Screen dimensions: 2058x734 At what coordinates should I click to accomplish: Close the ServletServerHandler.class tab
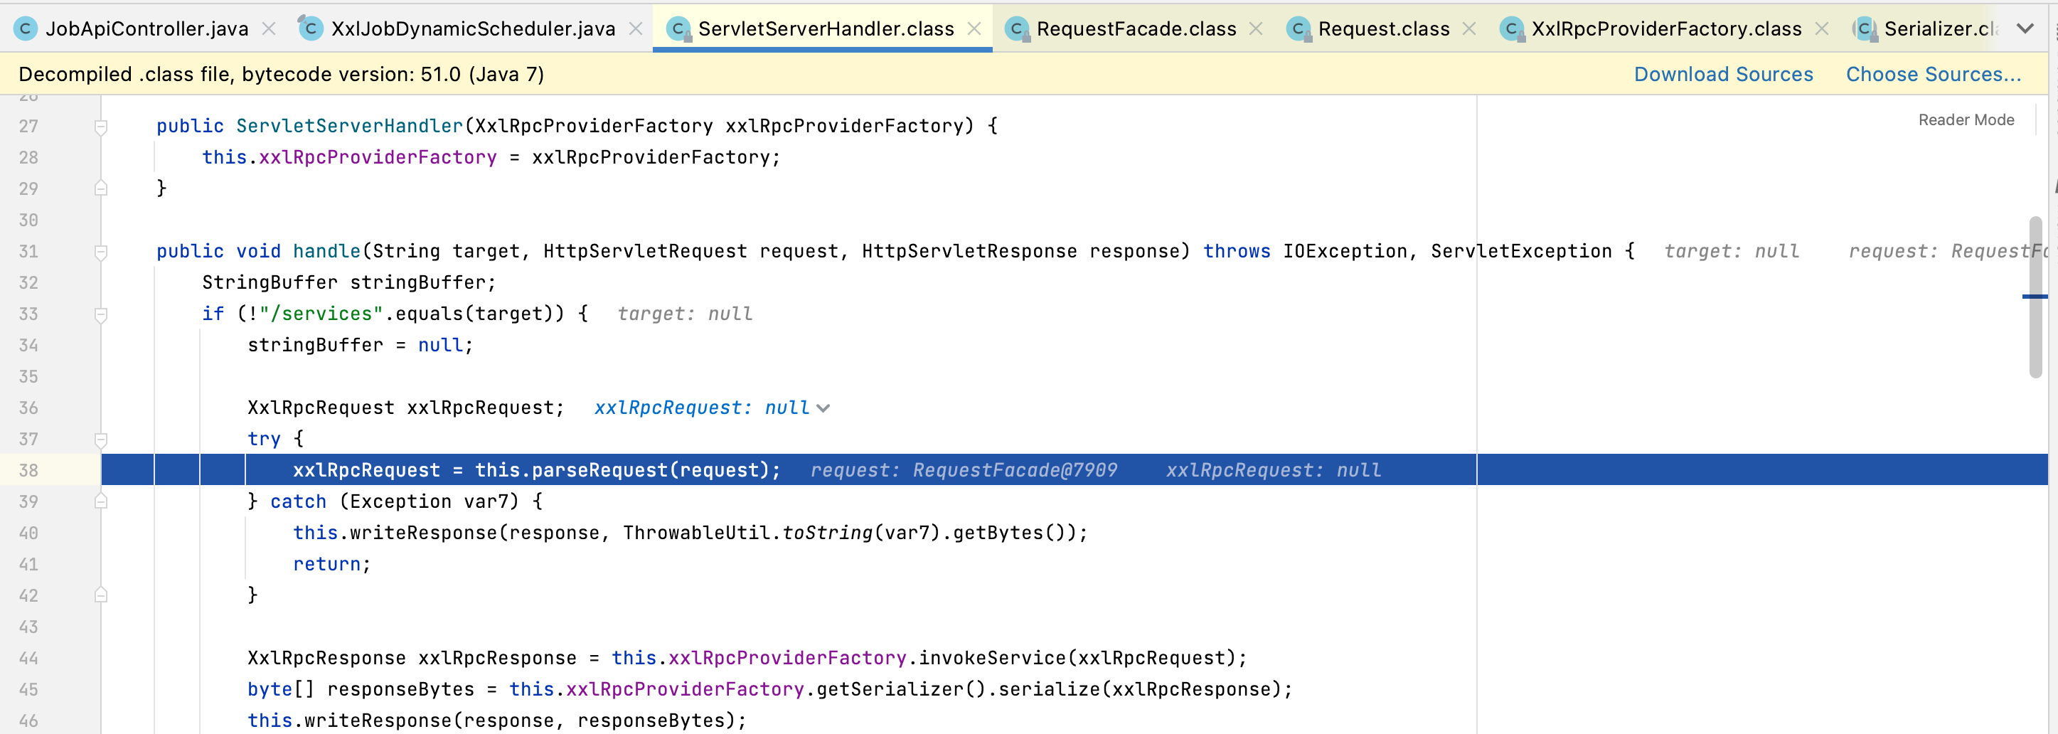point(975,30)
